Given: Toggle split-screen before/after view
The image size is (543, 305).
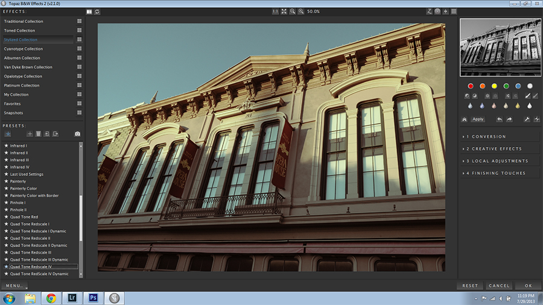Looking at the screenshot, I should (x=89, y=11).
